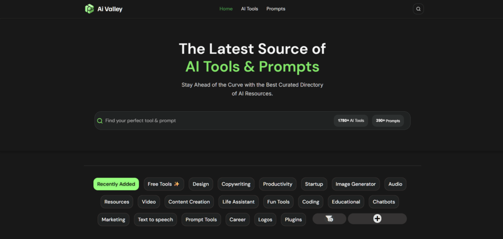This screenshot has height=239, width=503.
Task: Choose the Copywriting category tag
Action: pos(236,184)
